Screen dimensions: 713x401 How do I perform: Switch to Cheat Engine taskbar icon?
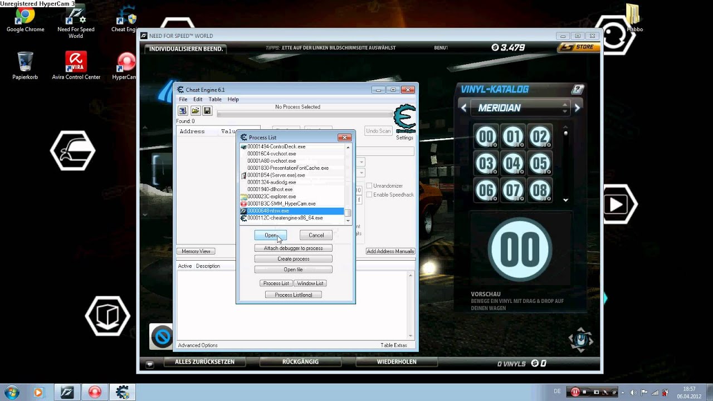(123, 393)
